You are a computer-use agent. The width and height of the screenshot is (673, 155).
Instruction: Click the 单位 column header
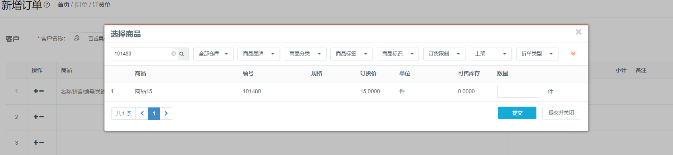click(405, 73)
